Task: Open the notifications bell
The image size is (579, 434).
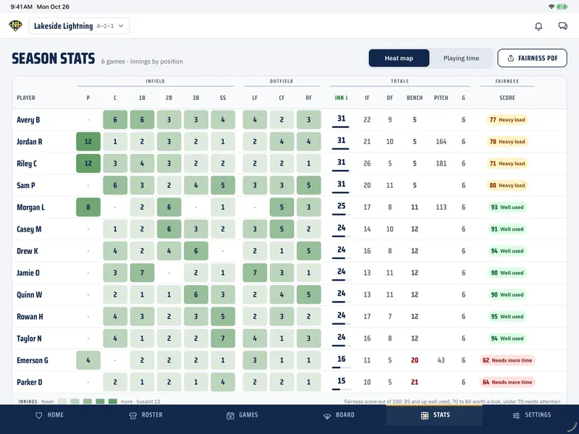Action: (538, 26)
